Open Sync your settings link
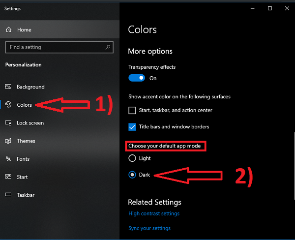This screenshot has height=240, width=295. (149, 228)
